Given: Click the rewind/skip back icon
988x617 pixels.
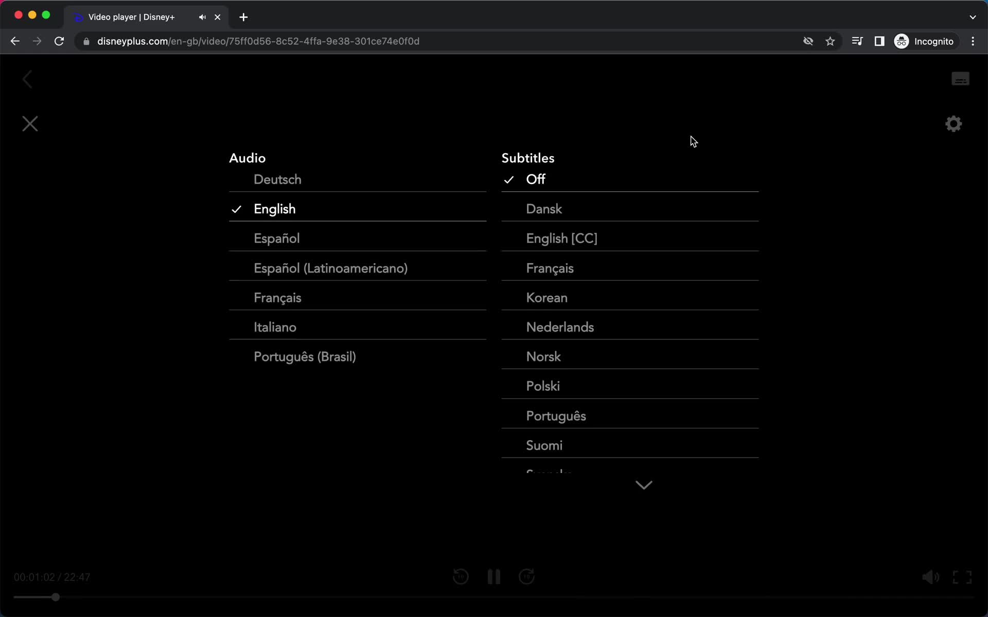Looking at the screenshot, I should (x=460, y=576).
